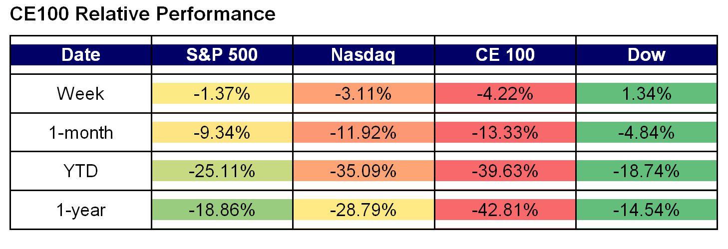Select the CE 100 column header
The width and height of the screenshot is (728, 249).
505,55
